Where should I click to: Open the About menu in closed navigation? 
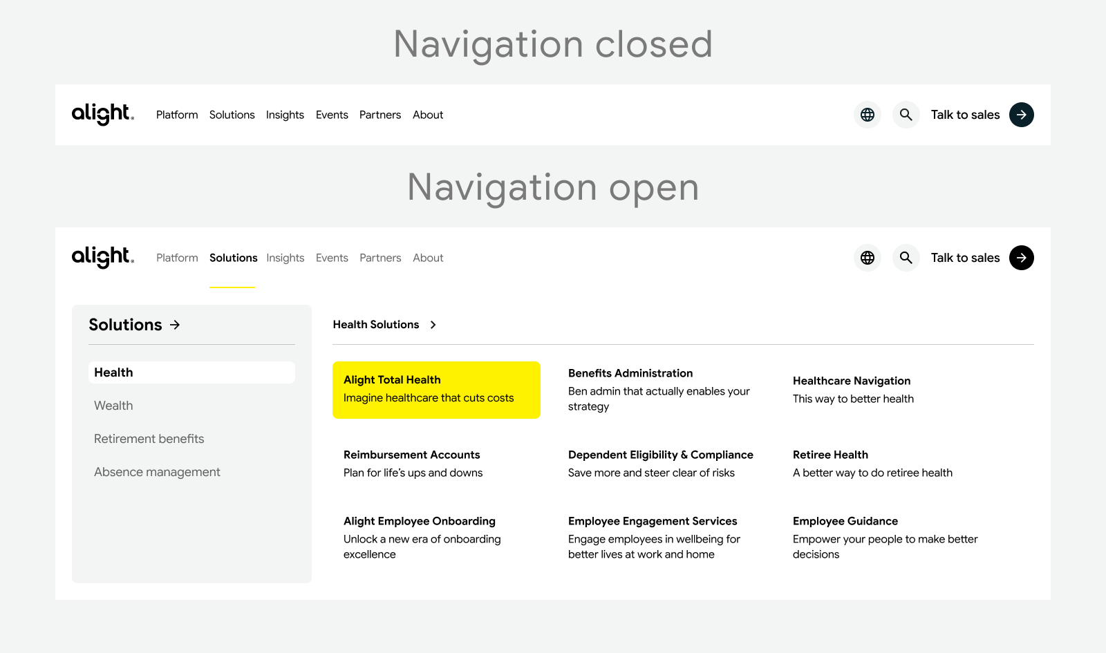pos(428,115)
